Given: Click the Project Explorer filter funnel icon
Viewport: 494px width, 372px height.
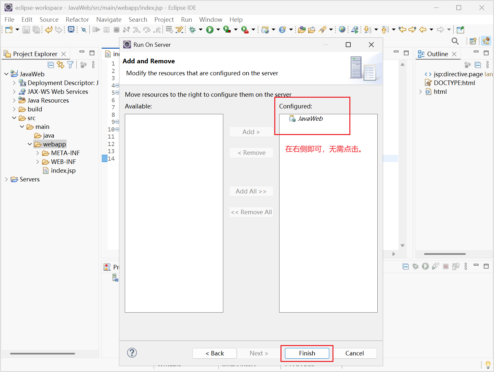Looking at the screenshot, I should (70, 65).
